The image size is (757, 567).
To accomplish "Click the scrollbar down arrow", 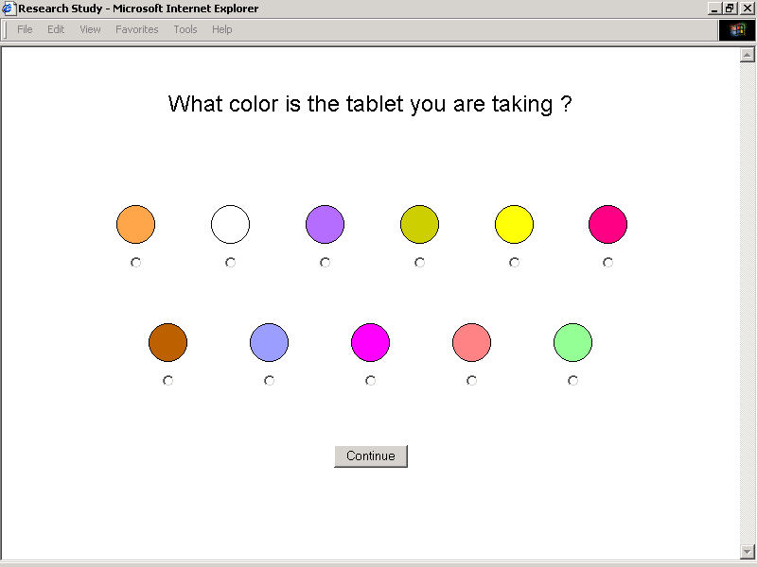I will tap(747, 551).
